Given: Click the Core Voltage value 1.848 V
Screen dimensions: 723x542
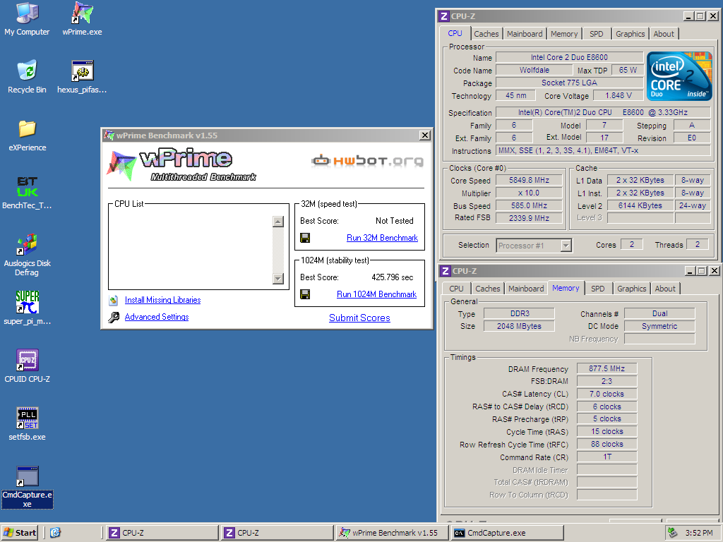Looking at the screenshot, I should pos(618,95).
